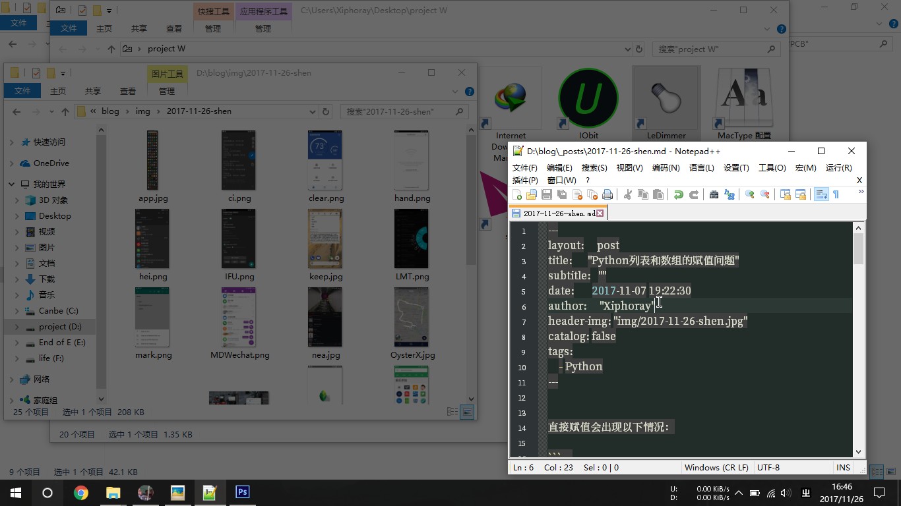Toggle INS insert mode in status bar

coord(843,467)
